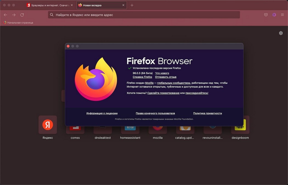Open the Что нового link
The width and height of the screenshot is (288, 185).
(162, 73)
